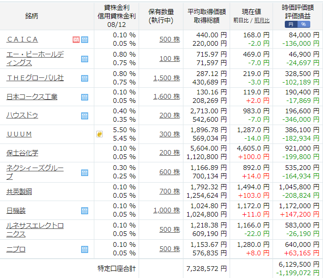
Task: Click 1,600 株 holdings link
Action: tap(166, 96)
